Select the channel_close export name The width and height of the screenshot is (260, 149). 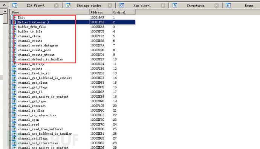pos(29,36)
